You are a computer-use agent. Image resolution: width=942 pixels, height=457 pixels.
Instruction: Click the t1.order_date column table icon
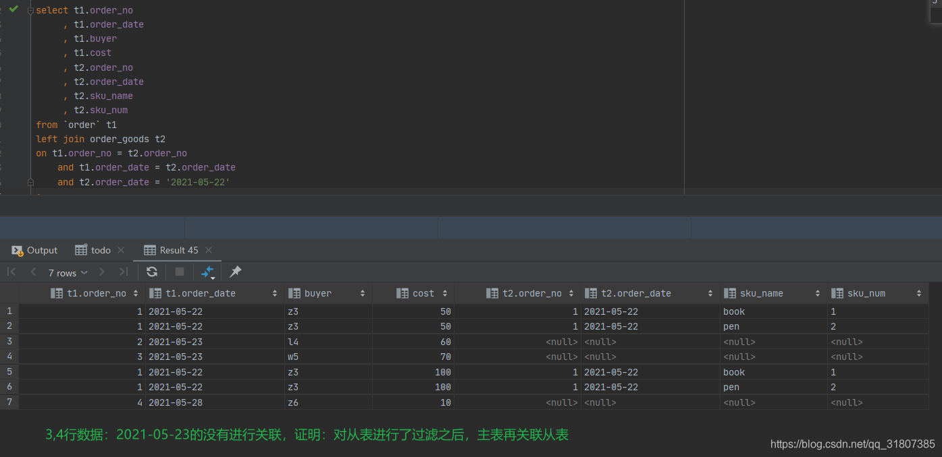tap(155, 293)
